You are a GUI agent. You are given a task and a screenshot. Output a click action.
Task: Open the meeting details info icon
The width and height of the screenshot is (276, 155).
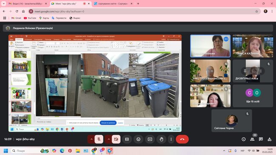tap(244, 139)
